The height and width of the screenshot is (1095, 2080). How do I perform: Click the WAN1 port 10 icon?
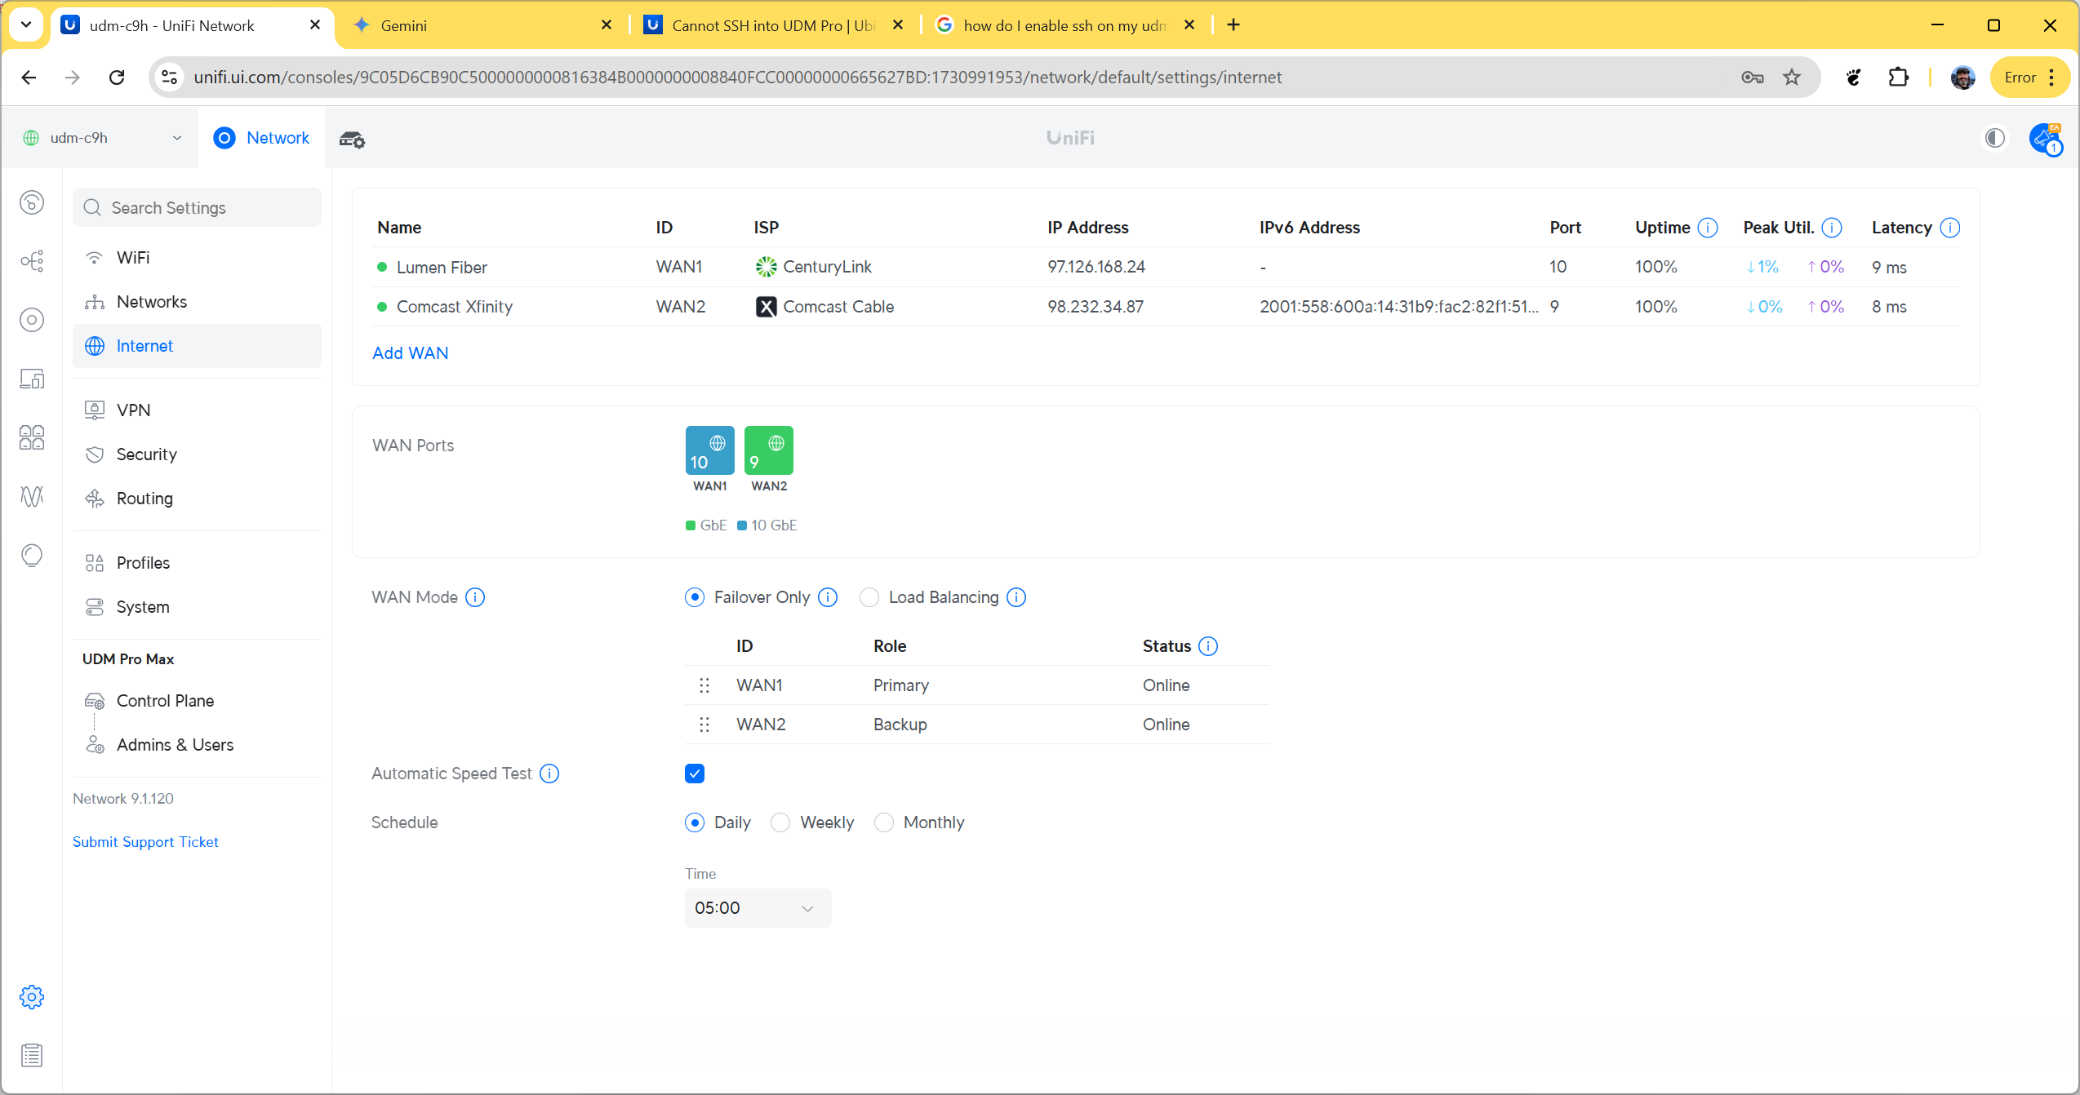pos(709,450)
